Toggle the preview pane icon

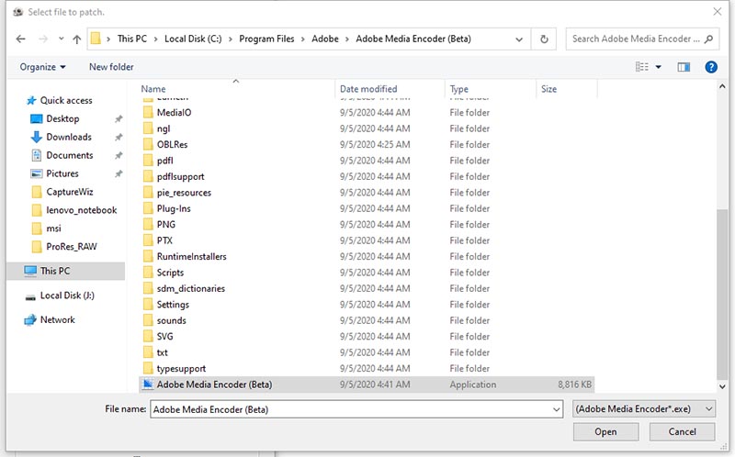684,67
